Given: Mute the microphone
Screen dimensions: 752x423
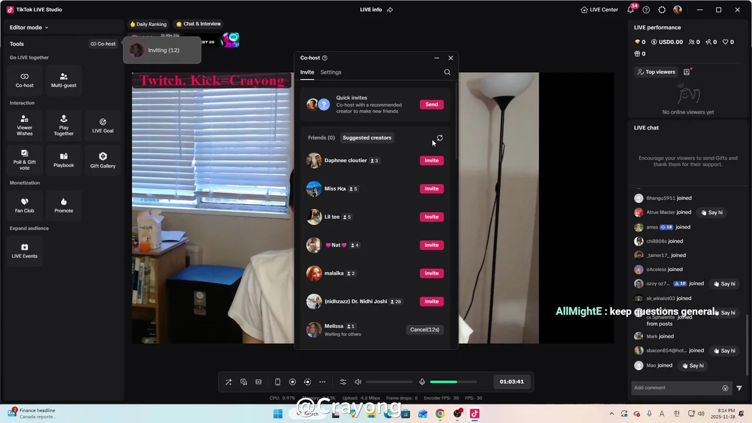Looking at the screenshot, I should point(422,382).
